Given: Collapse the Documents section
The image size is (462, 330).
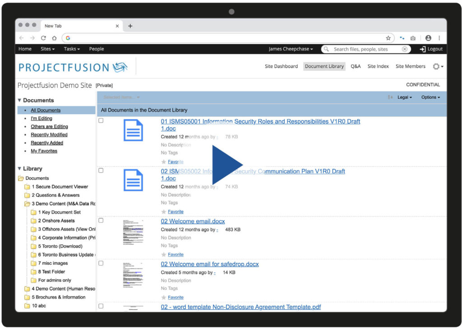Looking at the screenshot, I should pos(19,100).
